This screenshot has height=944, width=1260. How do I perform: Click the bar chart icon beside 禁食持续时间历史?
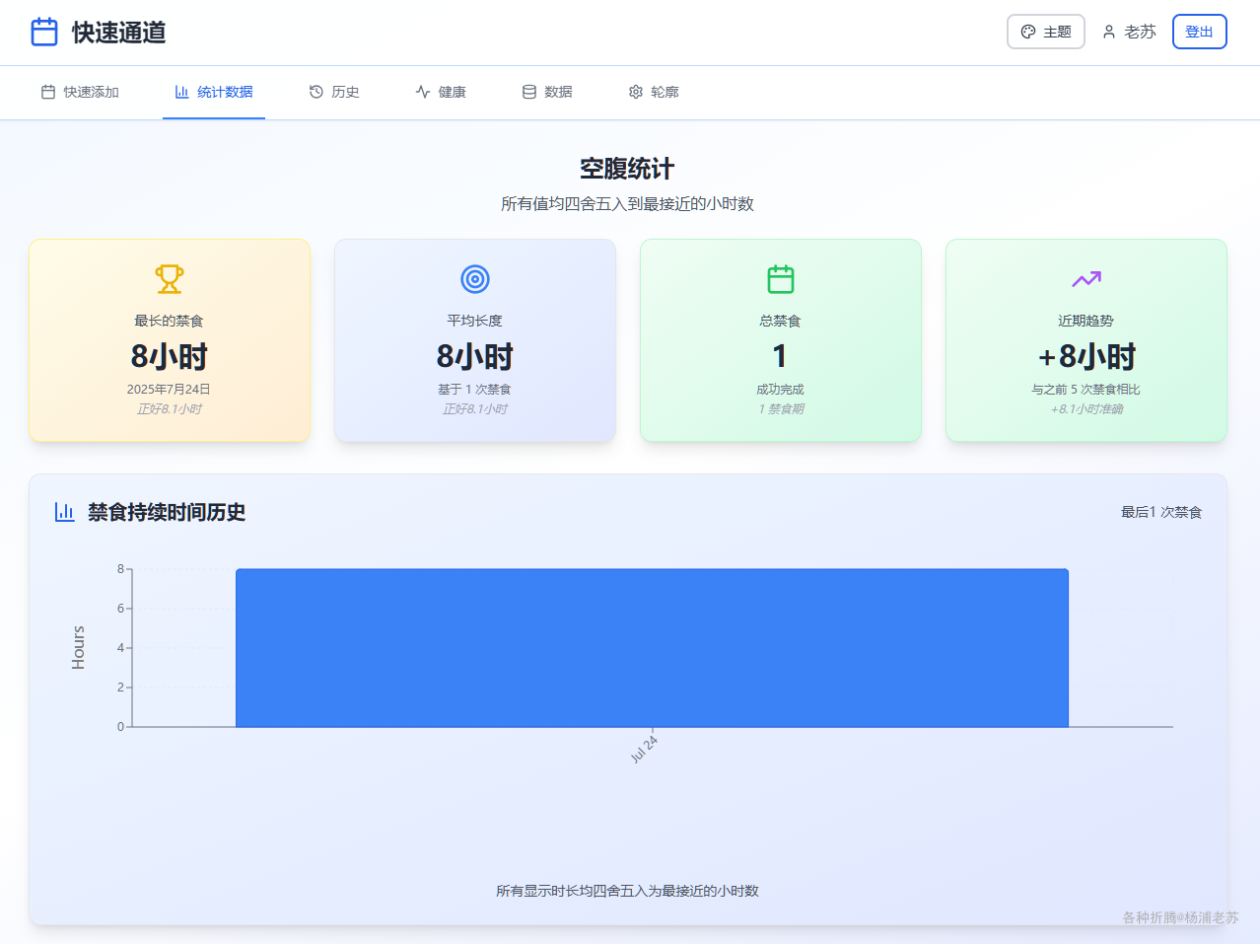(x=65, y=512)
